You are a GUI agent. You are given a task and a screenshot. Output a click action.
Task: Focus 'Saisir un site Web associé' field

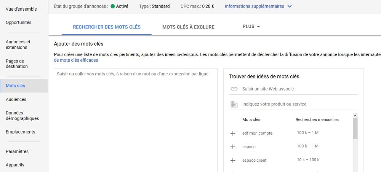tap(300, 89)
